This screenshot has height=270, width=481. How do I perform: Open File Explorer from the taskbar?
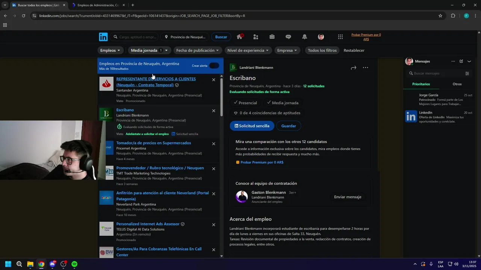(x=30, y=264)
